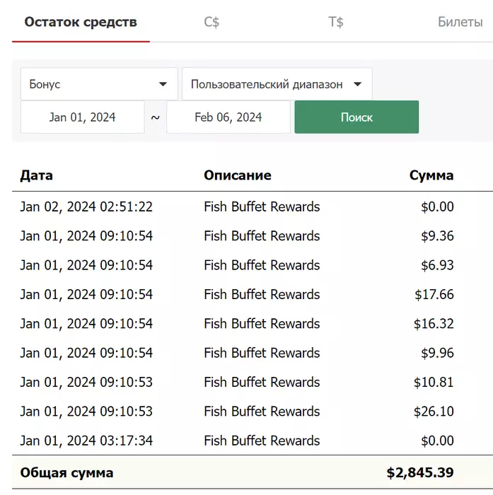Click the Сумма column header

(x=431, y=175)
